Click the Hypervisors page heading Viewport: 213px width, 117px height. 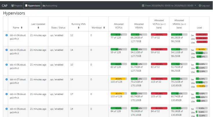14,13
